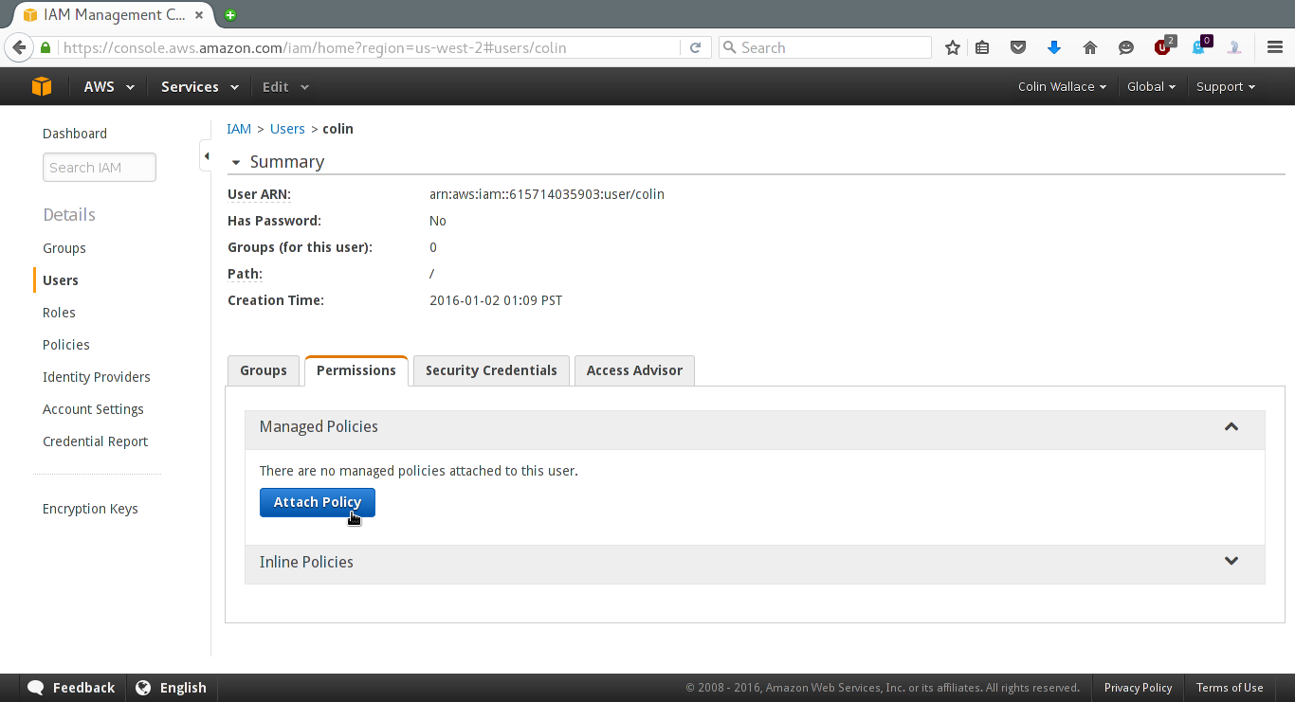Open the Ghostery extension icon

1201,46
